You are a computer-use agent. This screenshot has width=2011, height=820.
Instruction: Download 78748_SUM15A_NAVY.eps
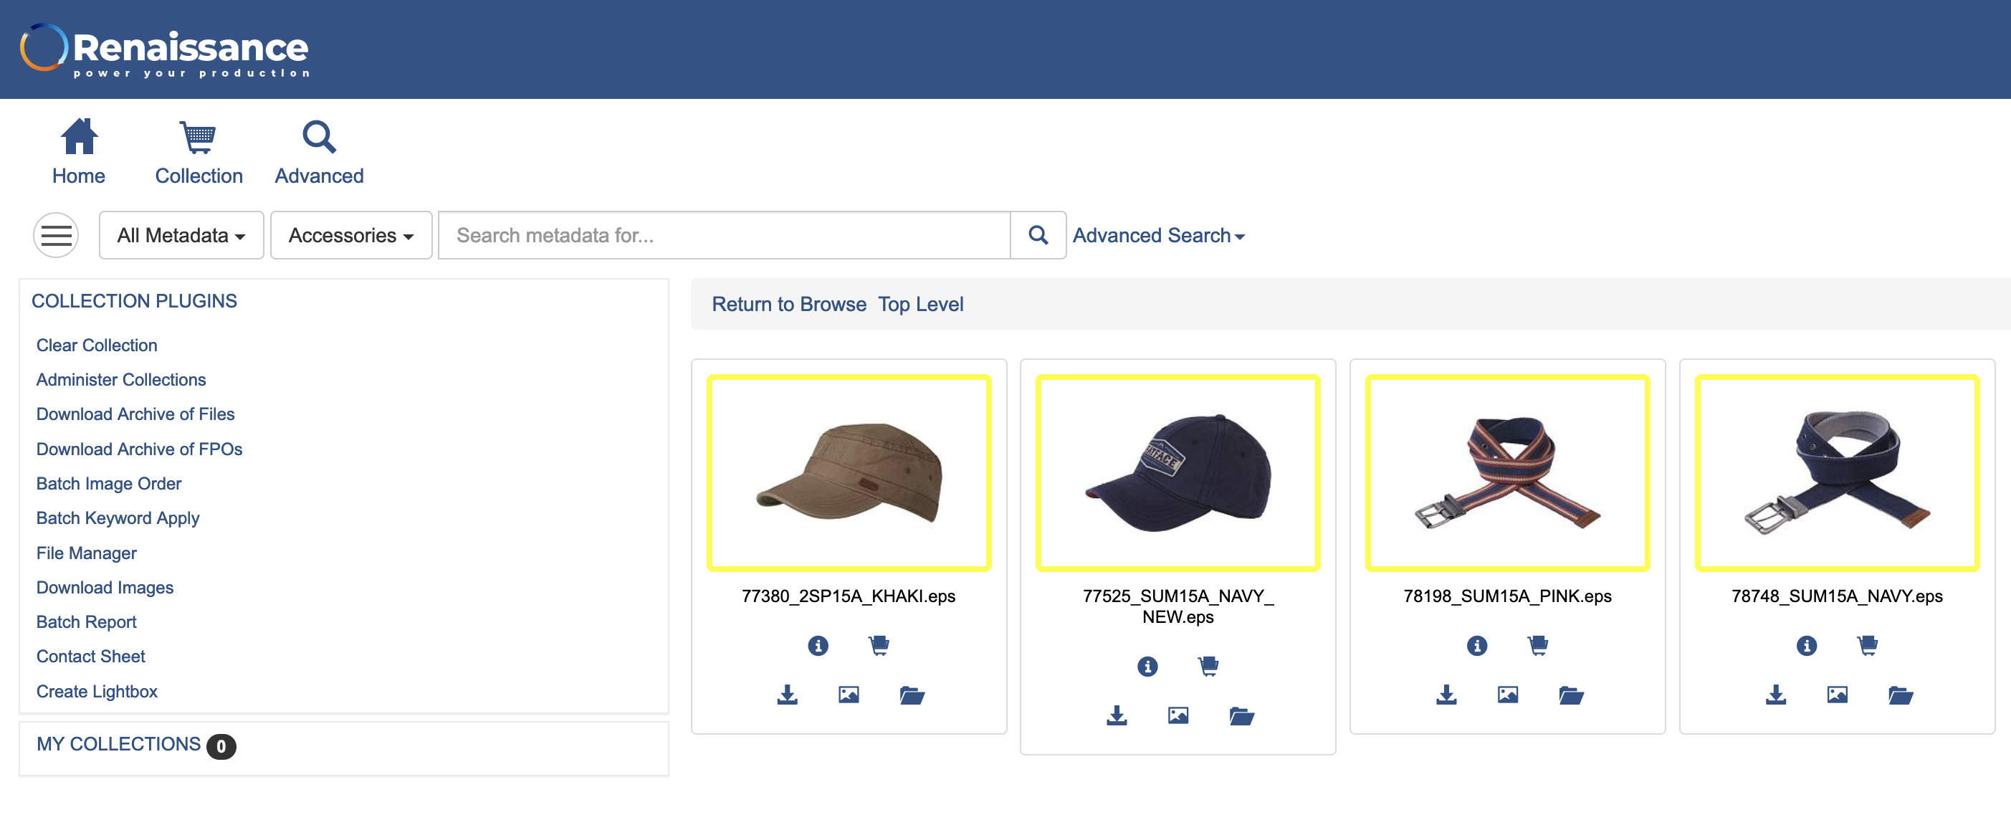[x=1775, y=695]
